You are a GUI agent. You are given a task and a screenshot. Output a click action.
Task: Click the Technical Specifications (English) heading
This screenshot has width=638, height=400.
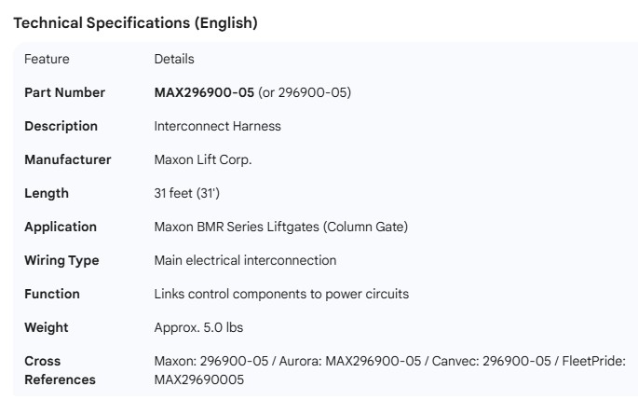[x=135, y=23]
